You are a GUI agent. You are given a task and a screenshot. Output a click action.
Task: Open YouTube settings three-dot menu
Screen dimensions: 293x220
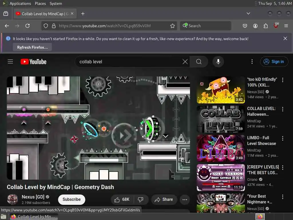[x=252, y=62]
